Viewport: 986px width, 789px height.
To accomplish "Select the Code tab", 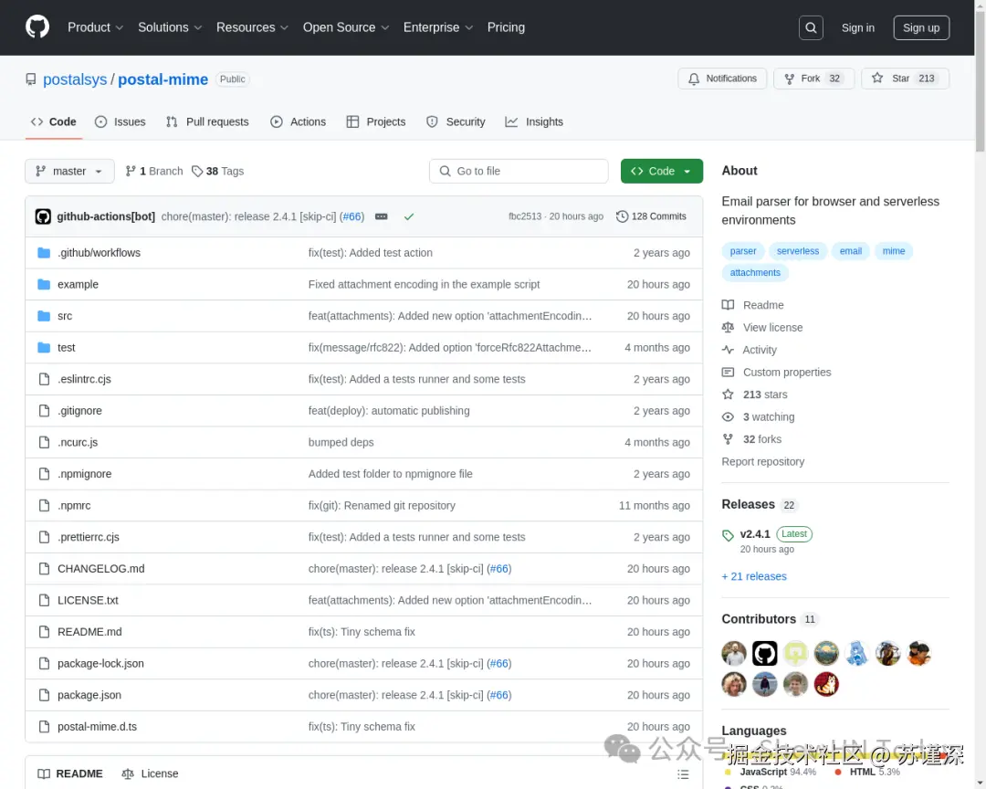I will (54, 122).
